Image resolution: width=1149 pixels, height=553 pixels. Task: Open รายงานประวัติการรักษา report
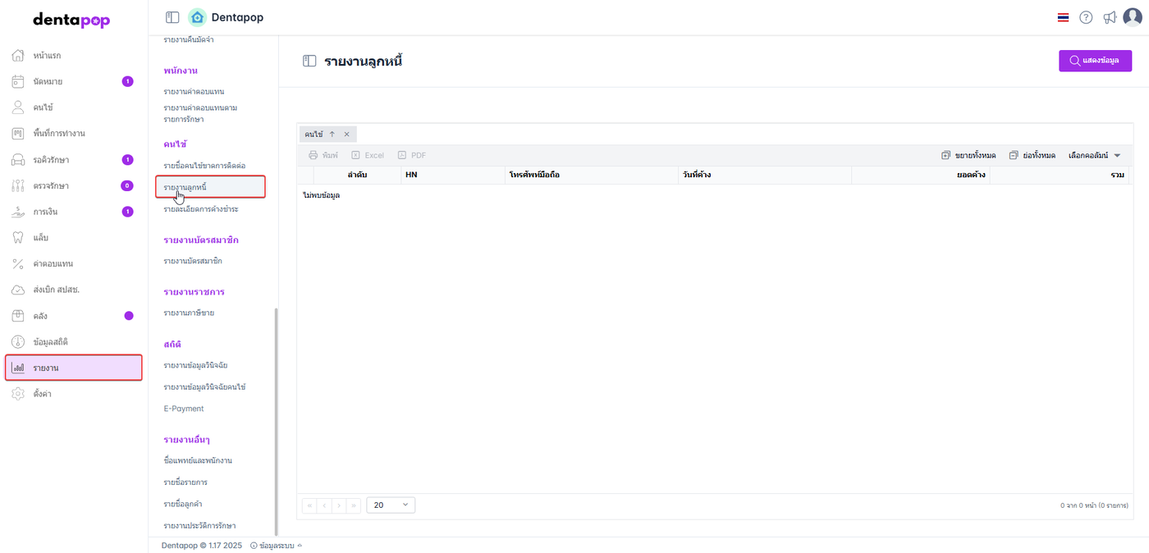199,525
